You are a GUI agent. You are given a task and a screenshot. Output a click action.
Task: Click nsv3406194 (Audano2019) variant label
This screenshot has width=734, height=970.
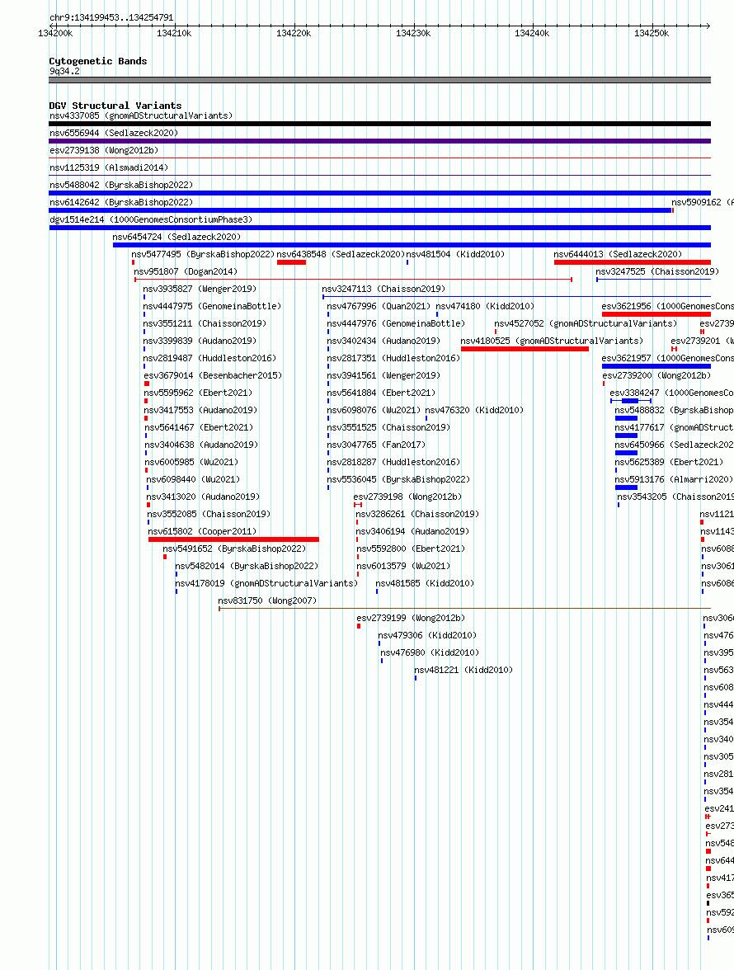(412, 531)
